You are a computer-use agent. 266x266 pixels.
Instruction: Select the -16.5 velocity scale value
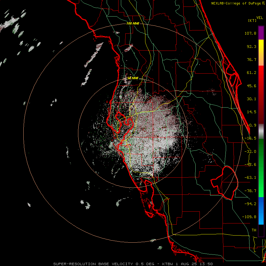click(250, 138)
